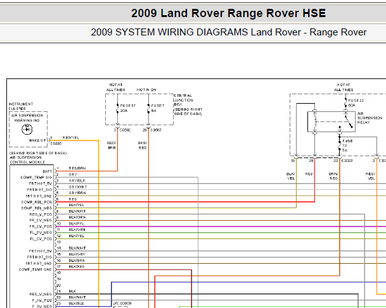Click the "COMP_TEMP SIG" pin label

click(x=36, y=177)
